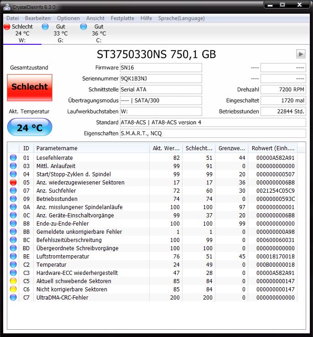
Task: Click the yellow status icon for attribute C6
Action: [13, 290]
